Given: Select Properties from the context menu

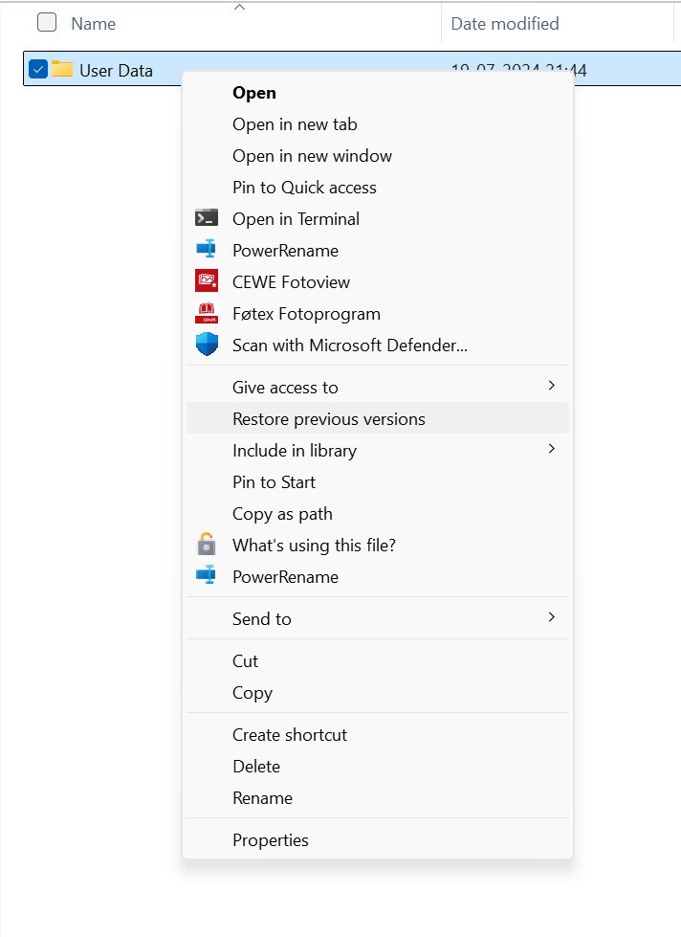Looking at the screenshot, I should pyautogui.click(x=271, y=839).
